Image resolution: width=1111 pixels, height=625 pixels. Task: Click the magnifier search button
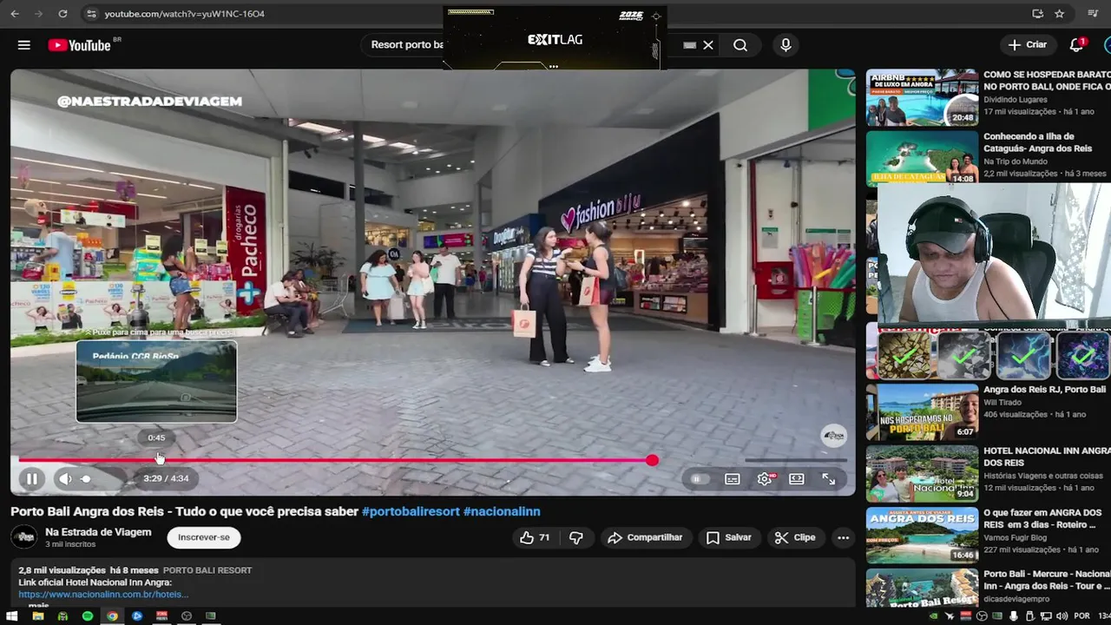(x=740, y=45)
